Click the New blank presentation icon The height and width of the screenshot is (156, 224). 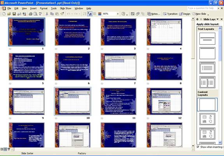point(4,14)
